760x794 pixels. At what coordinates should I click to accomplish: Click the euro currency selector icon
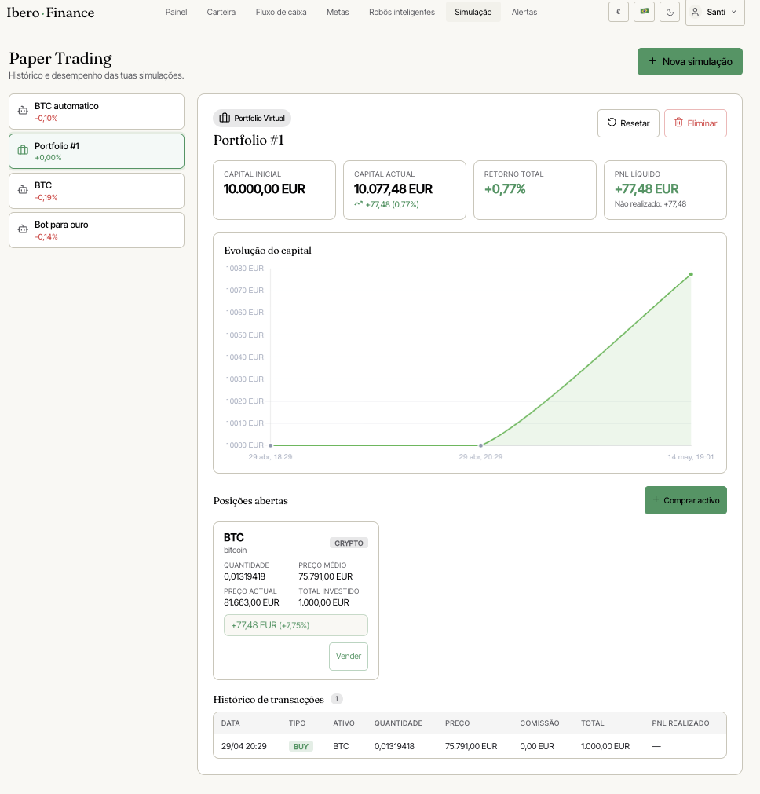(618, 12)
